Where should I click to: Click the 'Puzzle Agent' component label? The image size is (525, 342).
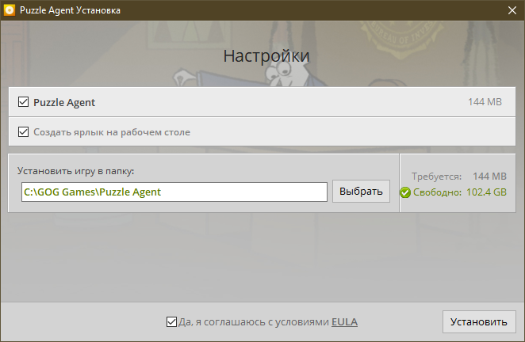click(64, 102)
